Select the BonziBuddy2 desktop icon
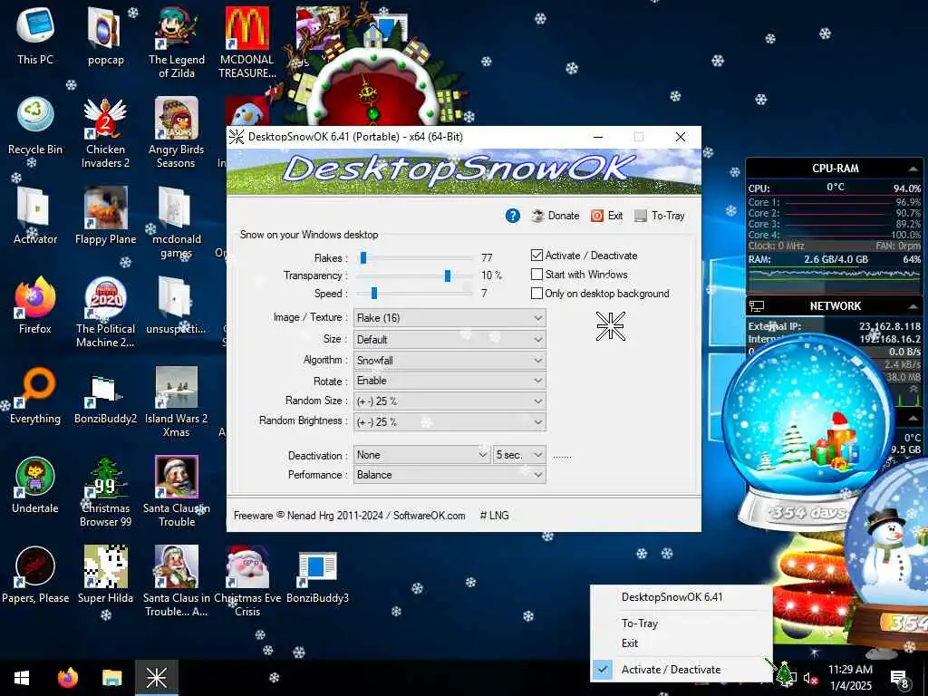Screen dimensions: 928x696 [x=105, y=395]
